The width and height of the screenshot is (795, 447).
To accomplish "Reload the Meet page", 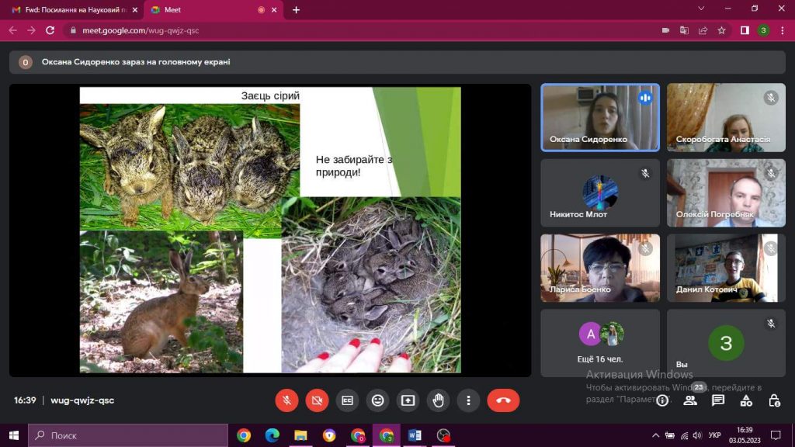I will (50, 30).
